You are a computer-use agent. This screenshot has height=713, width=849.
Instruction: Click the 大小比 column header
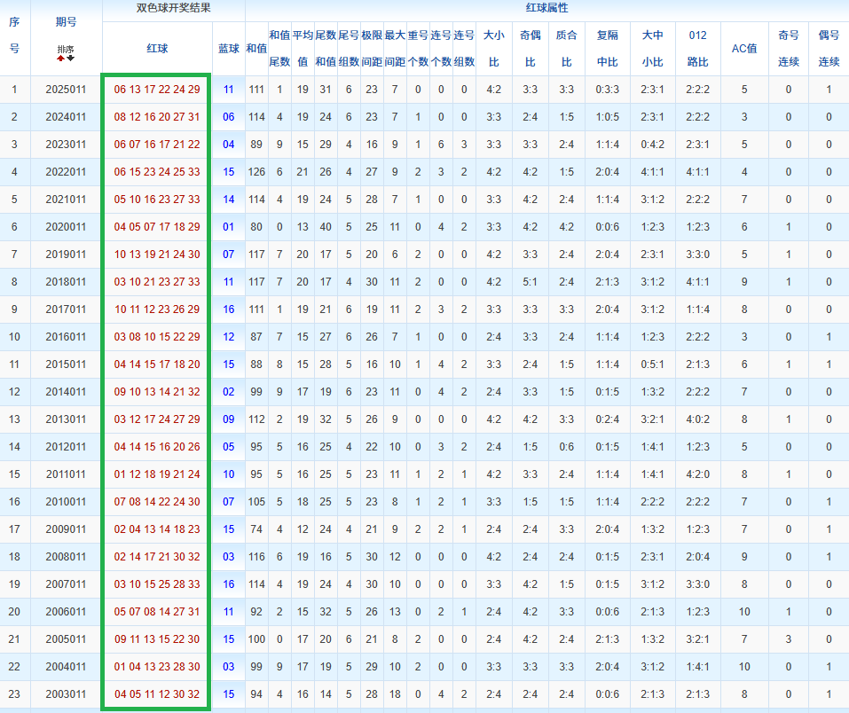[493, 48]
